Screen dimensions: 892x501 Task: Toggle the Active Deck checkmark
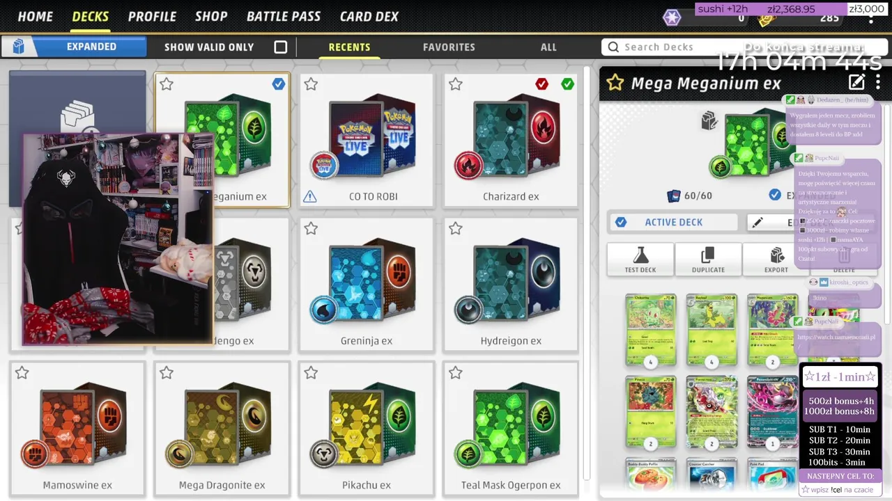pos(621,222)
